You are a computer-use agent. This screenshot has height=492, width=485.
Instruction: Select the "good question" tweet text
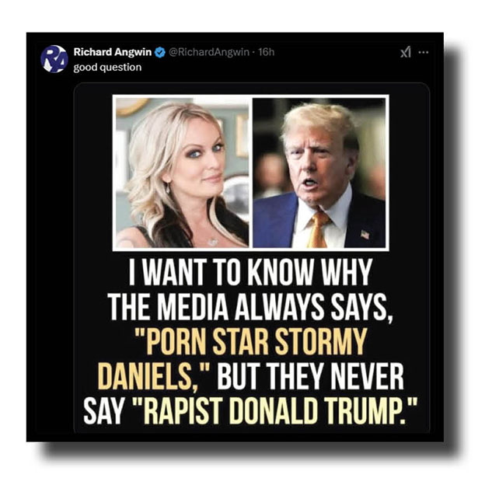click(107, 68)
